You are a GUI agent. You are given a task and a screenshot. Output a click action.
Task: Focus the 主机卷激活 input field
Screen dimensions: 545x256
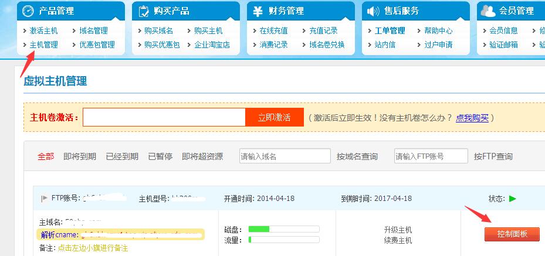(x=164, y=117)
